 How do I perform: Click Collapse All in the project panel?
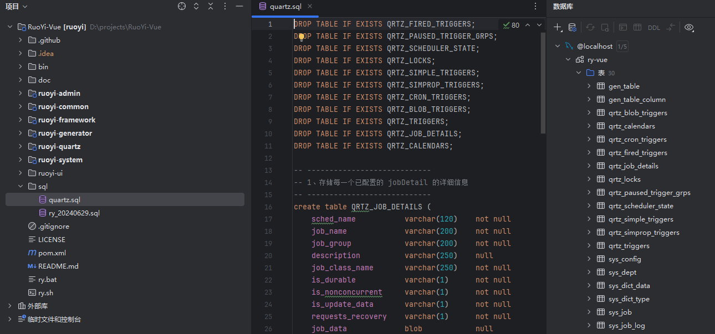click(211, 7)
